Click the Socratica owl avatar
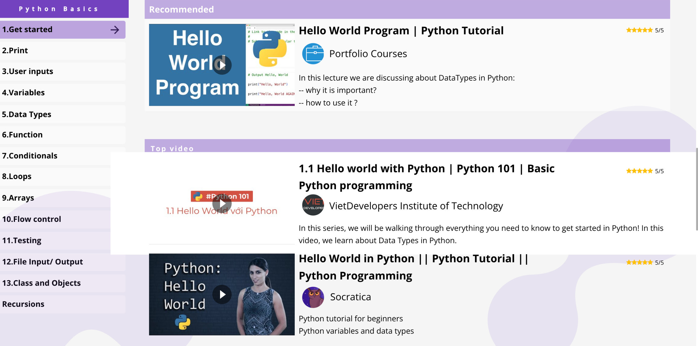698x346 pixels. (x=313, y=297)
